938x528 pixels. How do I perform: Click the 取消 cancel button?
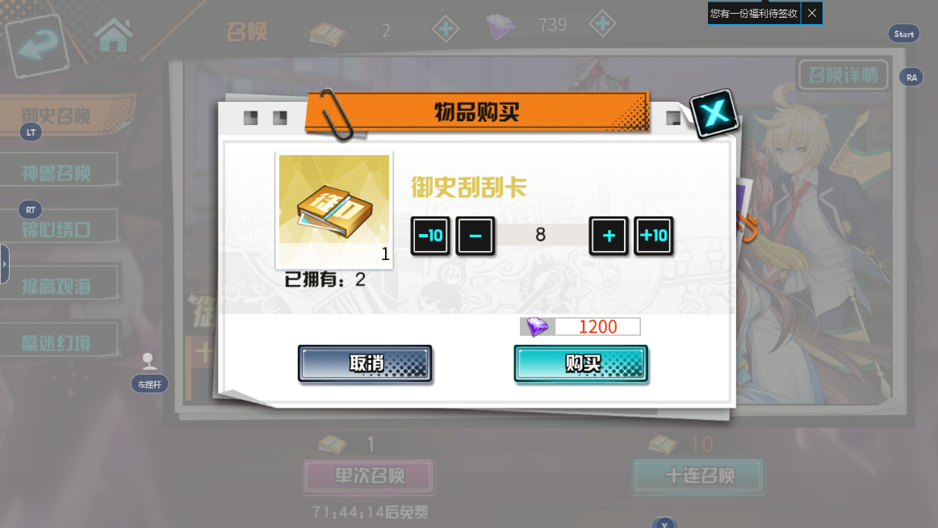365,363
